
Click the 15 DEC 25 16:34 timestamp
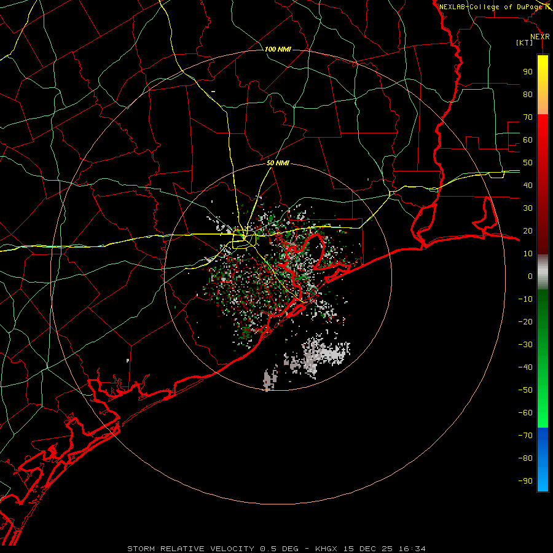tap(383, 549)
